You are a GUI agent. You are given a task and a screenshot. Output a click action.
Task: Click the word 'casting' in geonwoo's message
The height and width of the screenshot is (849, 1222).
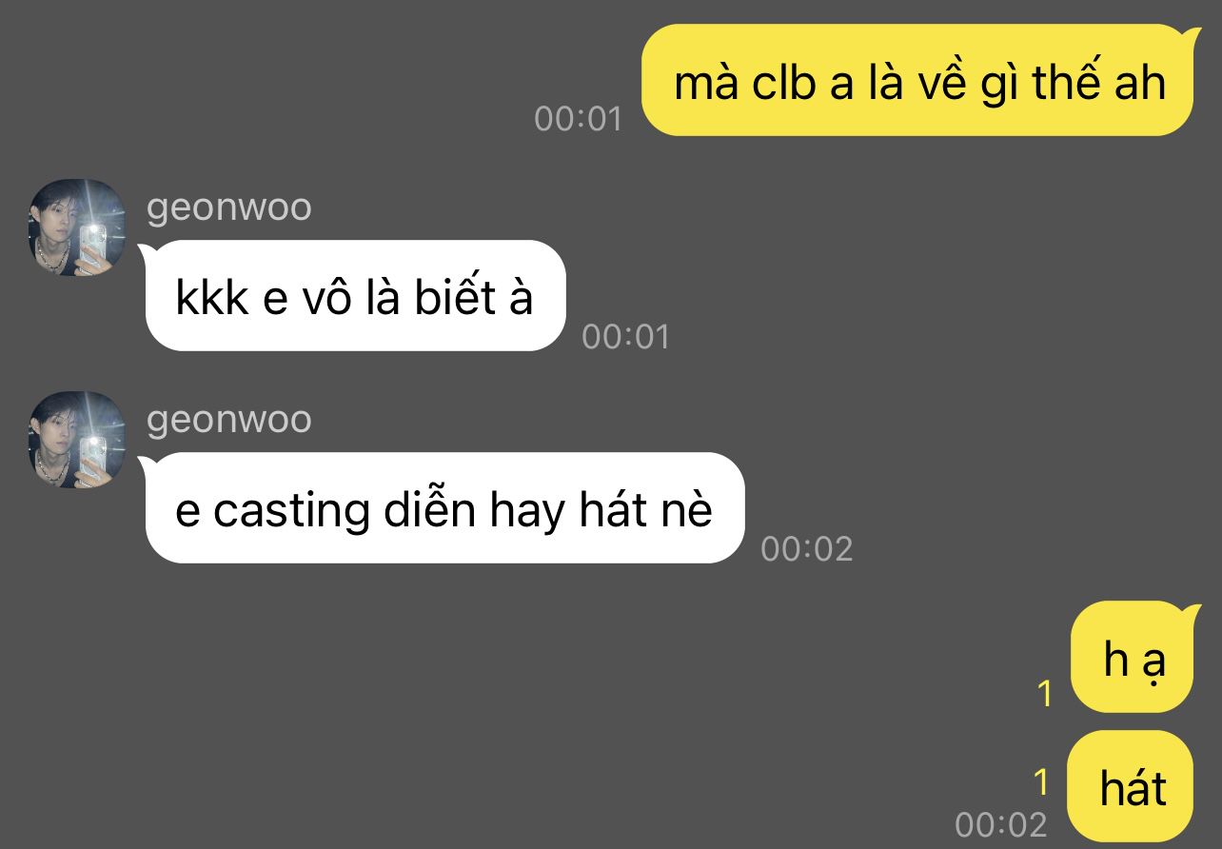click(291, 512)
